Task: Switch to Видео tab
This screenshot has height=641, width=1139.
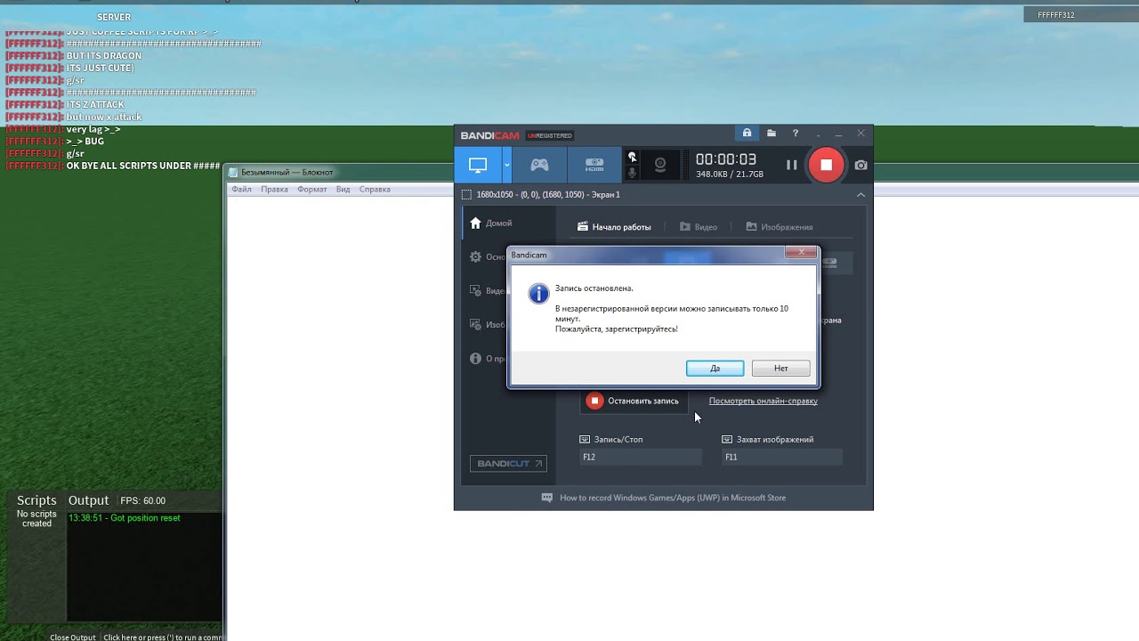Action: (x=699, y=227)
